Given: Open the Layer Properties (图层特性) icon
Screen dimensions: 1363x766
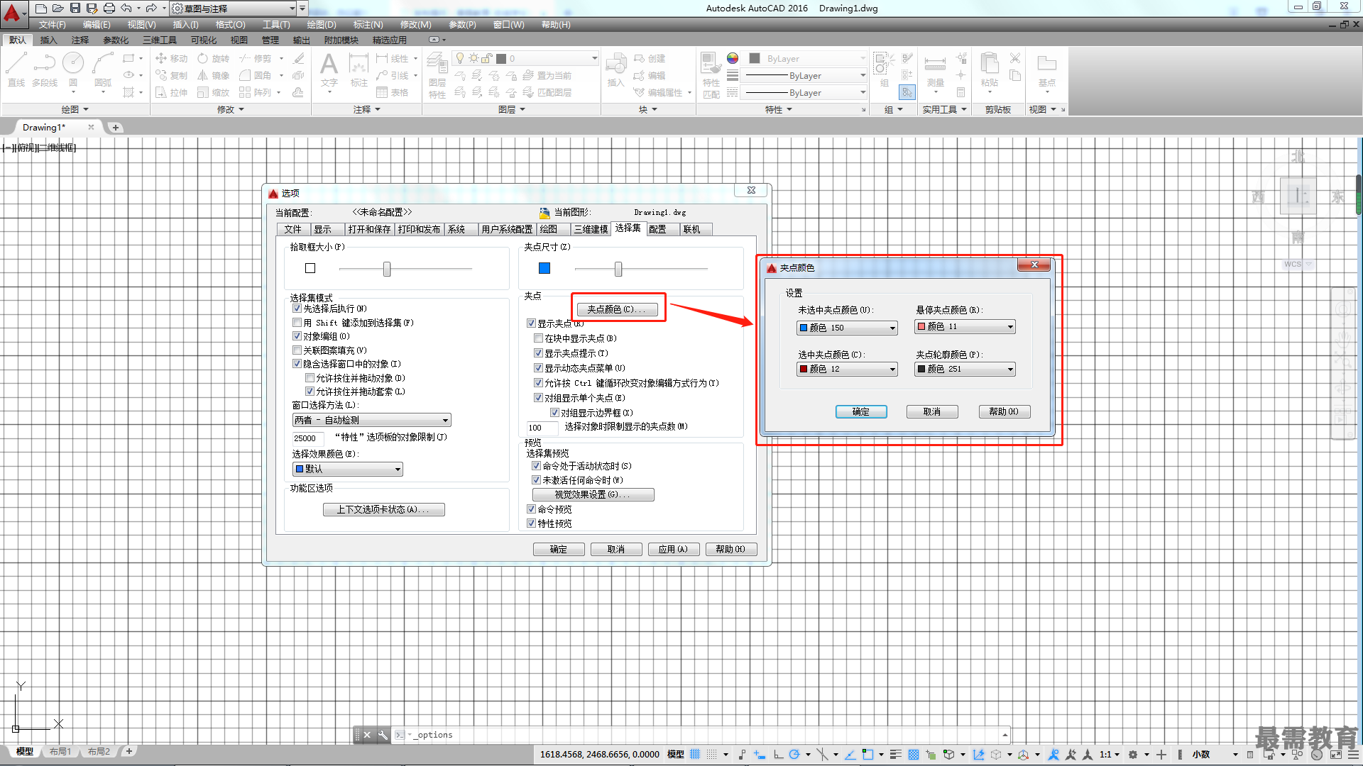Looking at the screenshot, I should (437, 76).
